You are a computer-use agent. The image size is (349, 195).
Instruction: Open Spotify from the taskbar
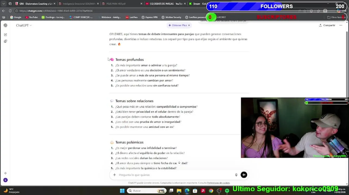(227, 191)
